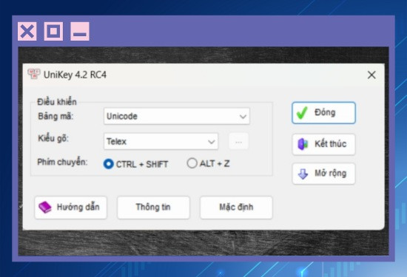Click the Kiểu gõ label
The width and height of the screenshot is (407, 277).
tap(53, 138)
